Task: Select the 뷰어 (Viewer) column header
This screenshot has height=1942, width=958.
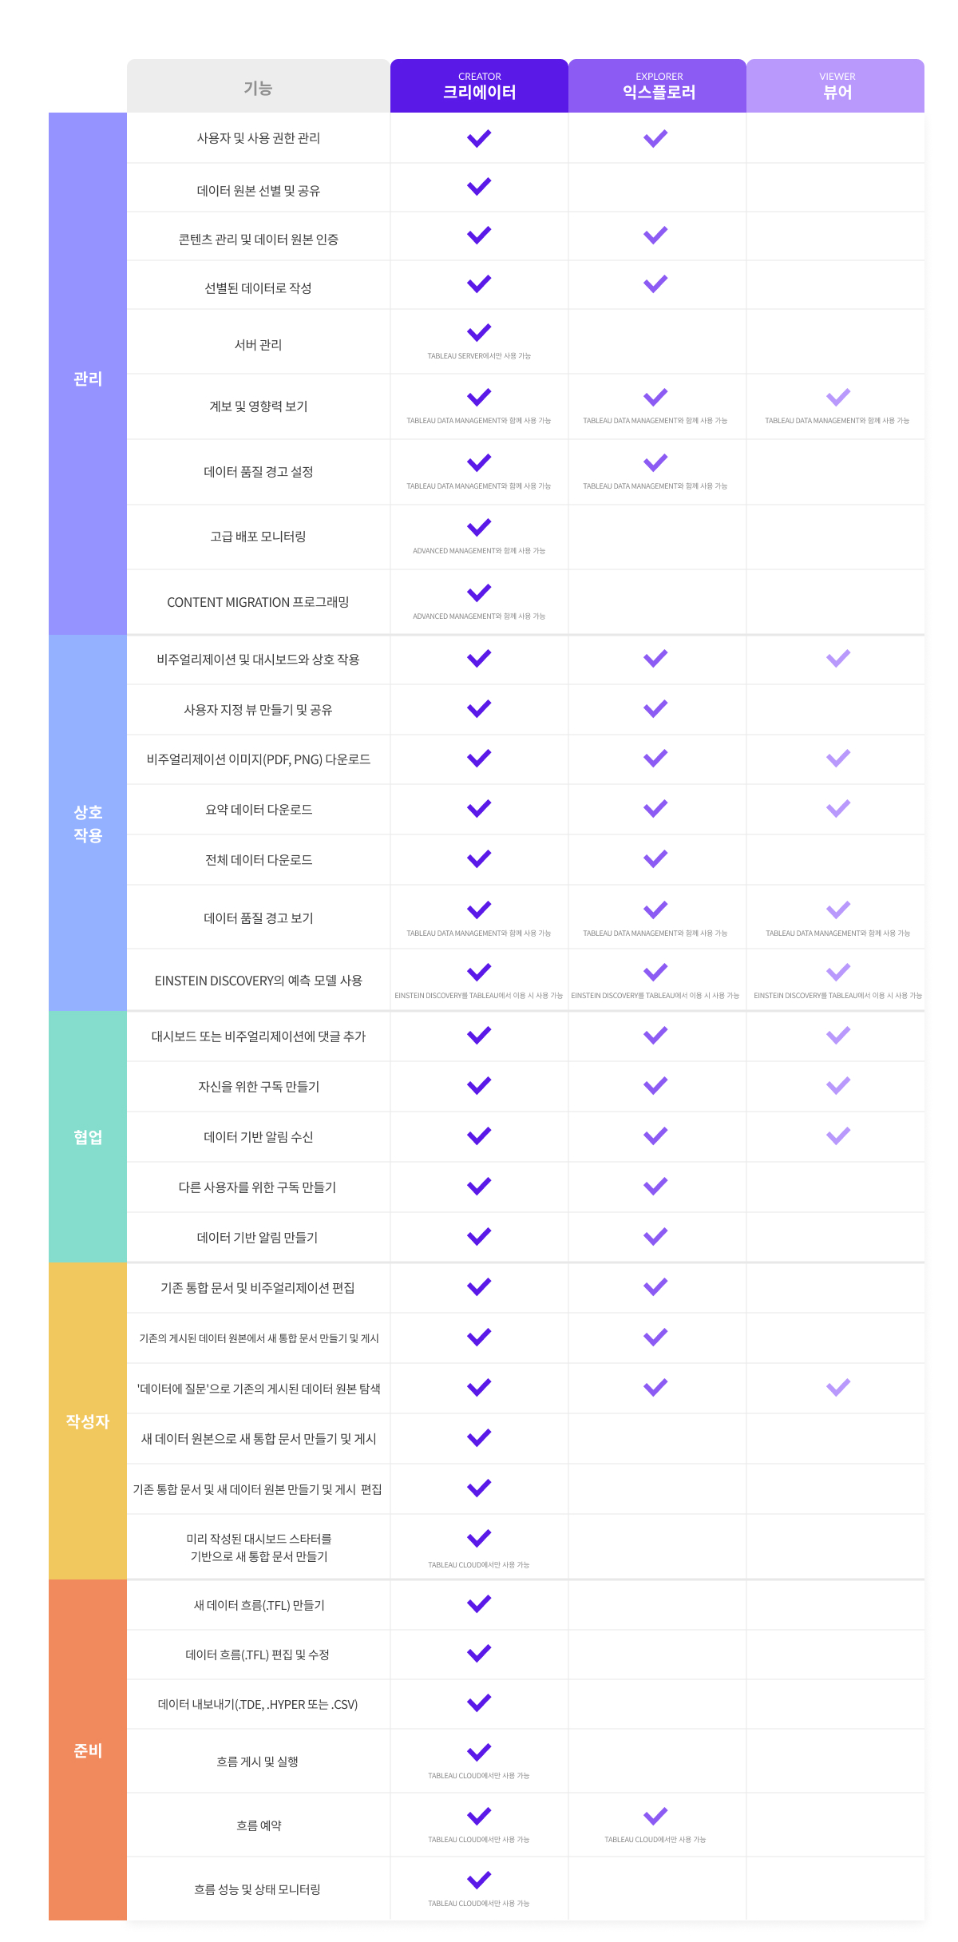Action: click(x=836, y=86)
